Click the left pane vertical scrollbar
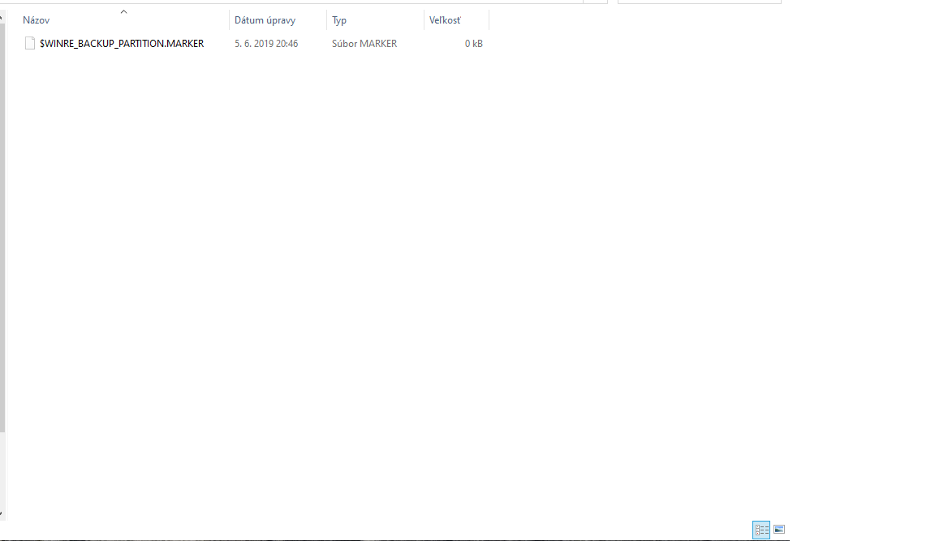Screen dimensions: 935x541 pos(2,228)
